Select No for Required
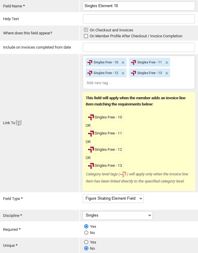 click(86, 233)
